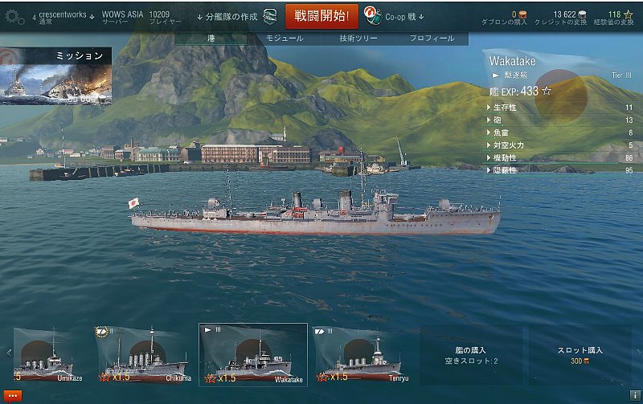Click the info icon at bottom right
Image resolution: width=643 pixels, height=404 pixels.
(x=635, y=395)
